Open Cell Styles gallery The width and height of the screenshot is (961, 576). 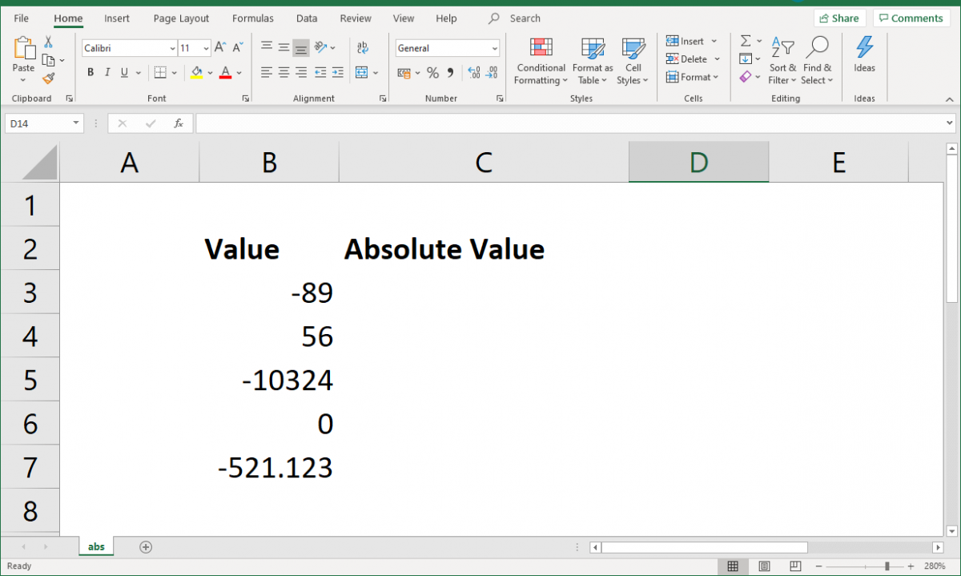click(633, 62)
